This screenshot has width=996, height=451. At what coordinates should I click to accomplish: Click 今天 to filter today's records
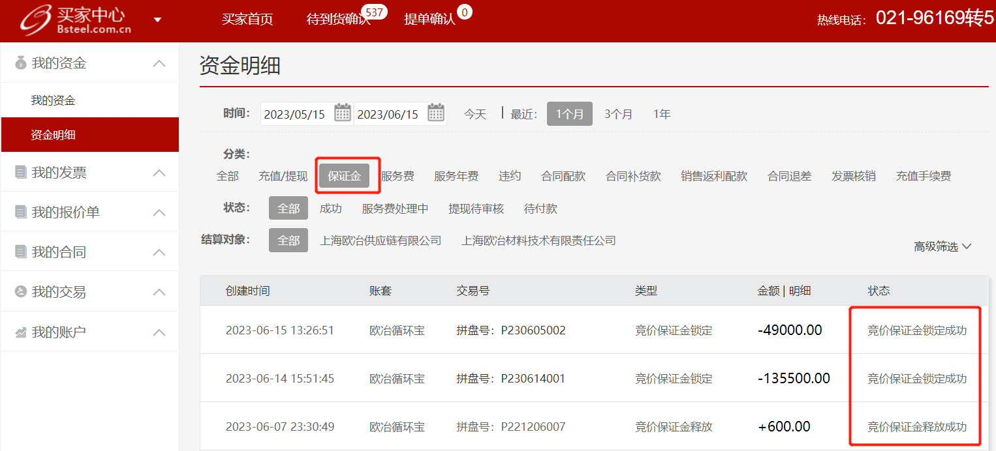475,114
